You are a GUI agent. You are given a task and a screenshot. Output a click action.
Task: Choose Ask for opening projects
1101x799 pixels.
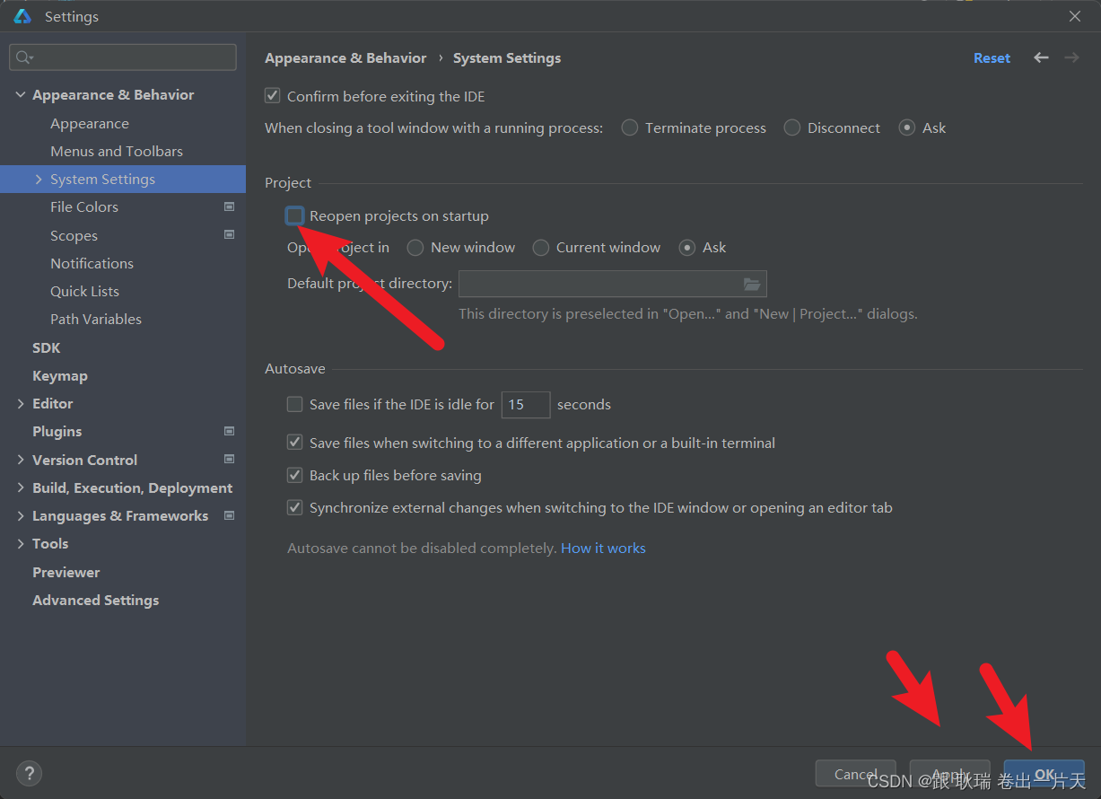point(687,247)
